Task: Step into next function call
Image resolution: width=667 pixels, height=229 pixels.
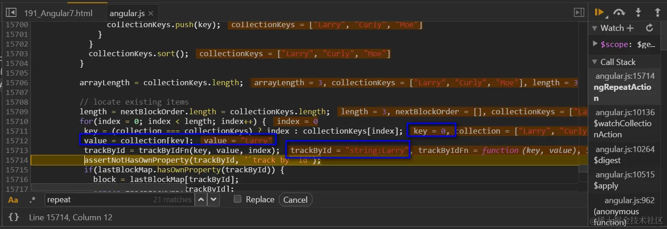Action: 638,12
